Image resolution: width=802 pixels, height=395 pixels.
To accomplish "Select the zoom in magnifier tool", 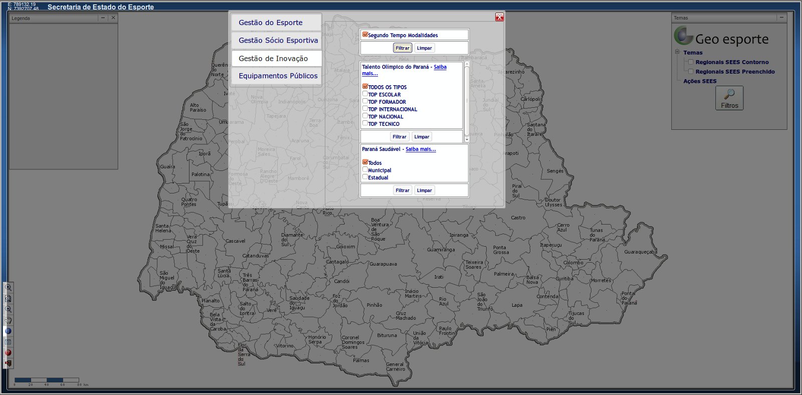I will (8, 288).
